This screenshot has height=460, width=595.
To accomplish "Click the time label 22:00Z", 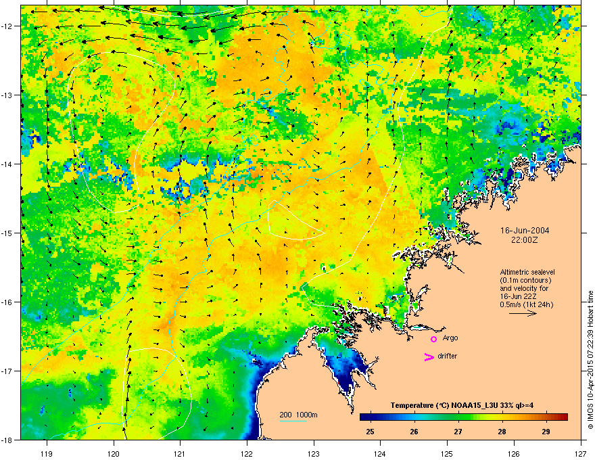I will tap(525, 240).
